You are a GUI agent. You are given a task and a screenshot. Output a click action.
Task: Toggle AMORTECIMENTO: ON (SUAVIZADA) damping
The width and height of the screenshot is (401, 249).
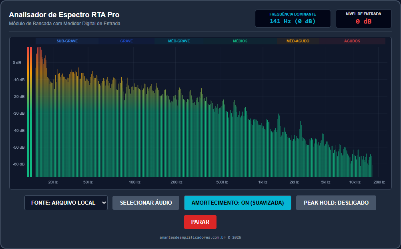pyautogui.click(x=238, y=203)
